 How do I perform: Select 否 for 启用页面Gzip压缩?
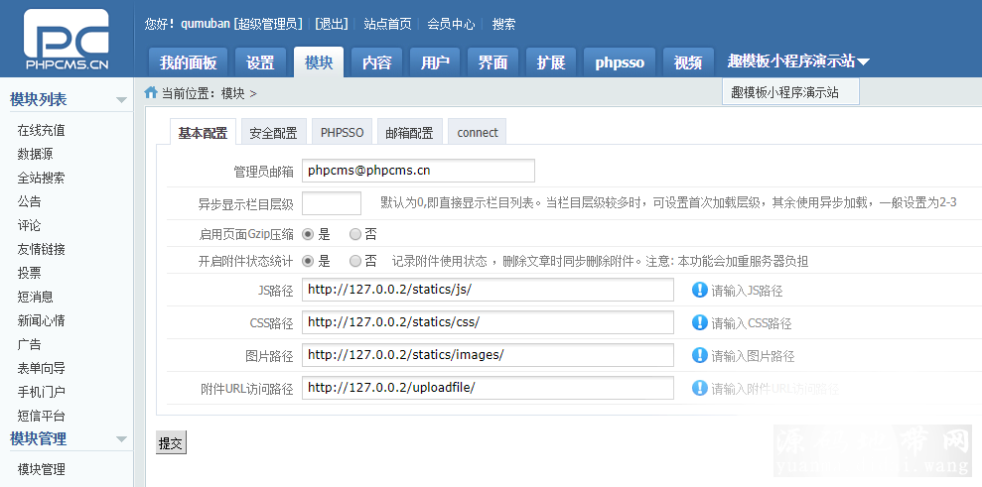point(354,235)
